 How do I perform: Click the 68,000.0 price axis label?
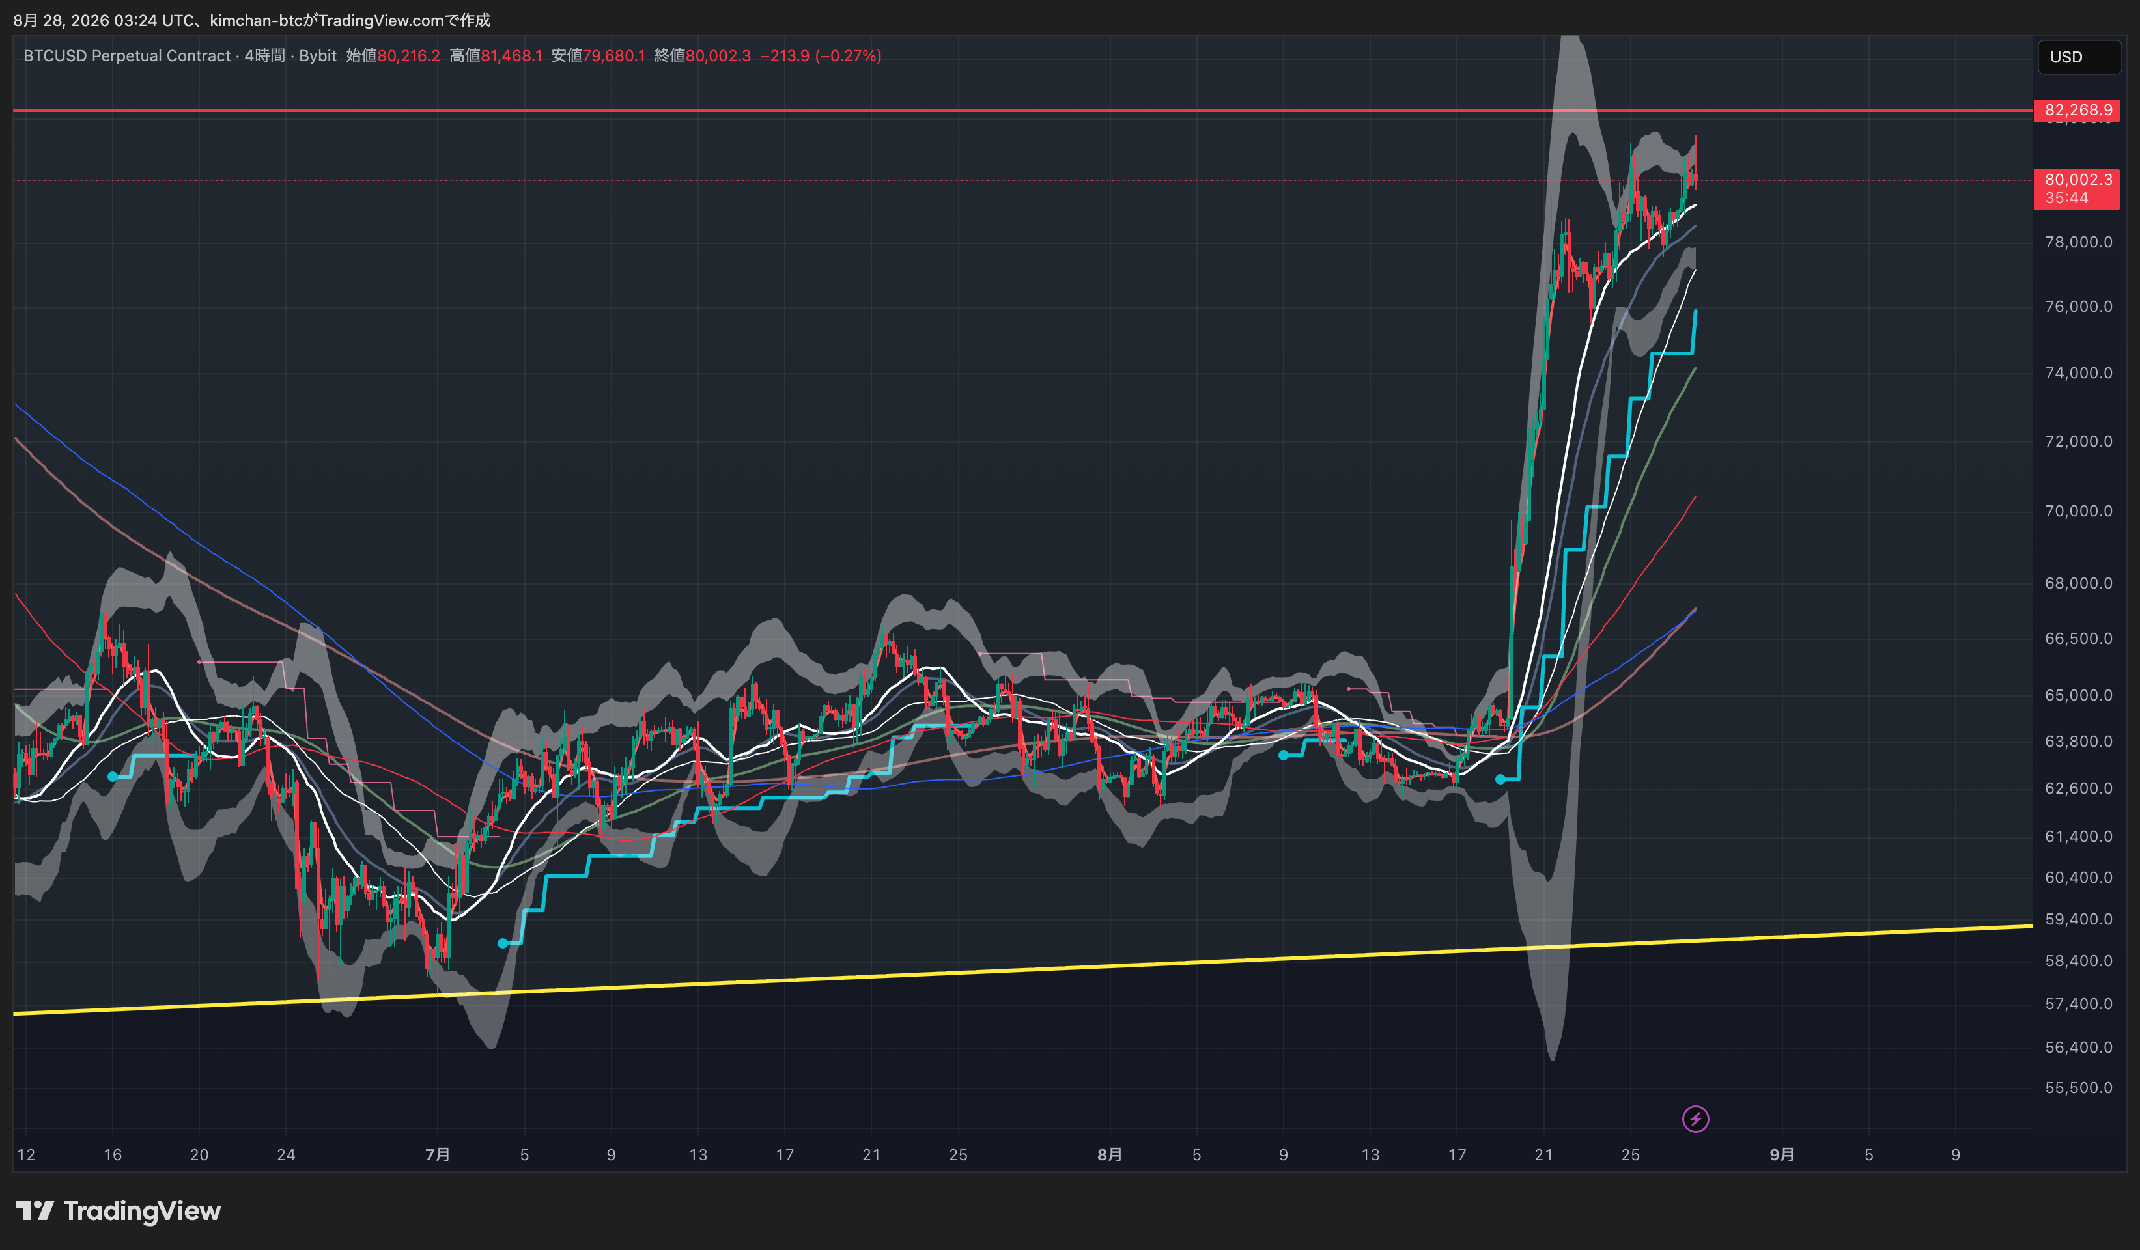(x=2078, y=583)
